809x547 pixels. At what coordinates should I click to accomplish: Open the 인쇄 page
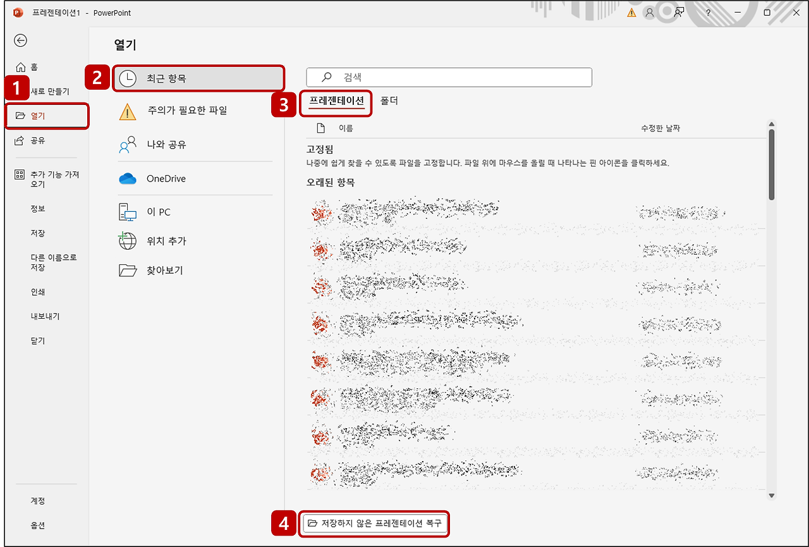[38, 292]
